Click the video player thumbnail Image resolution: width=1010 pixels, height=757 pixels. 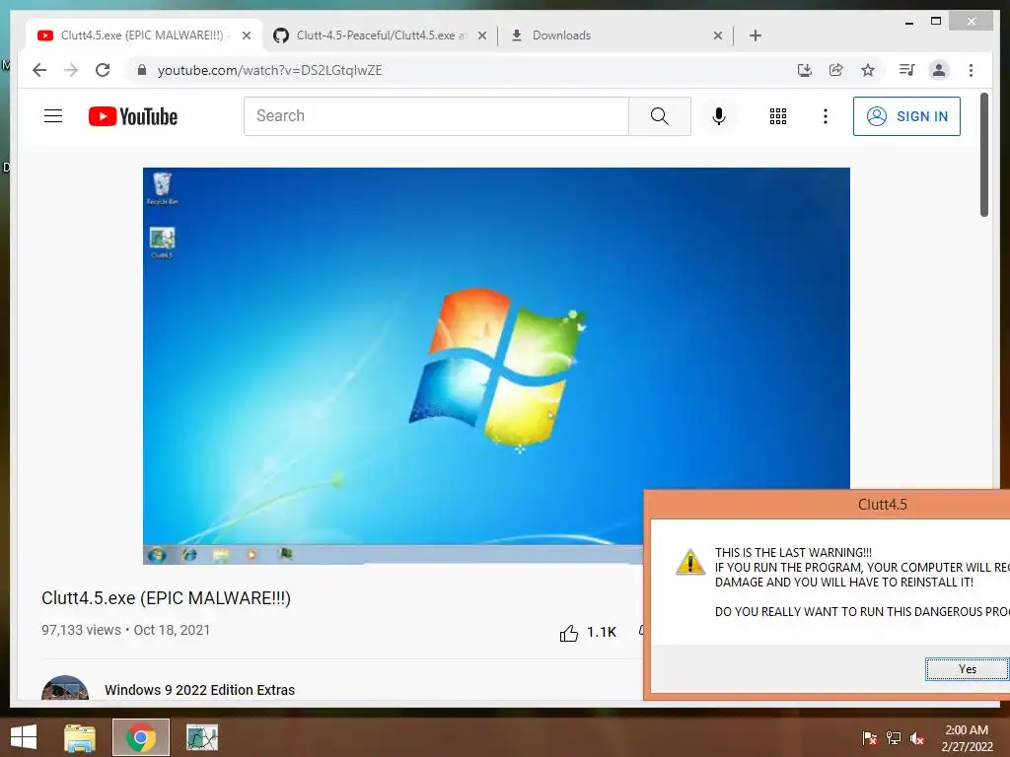coord(496,366)
